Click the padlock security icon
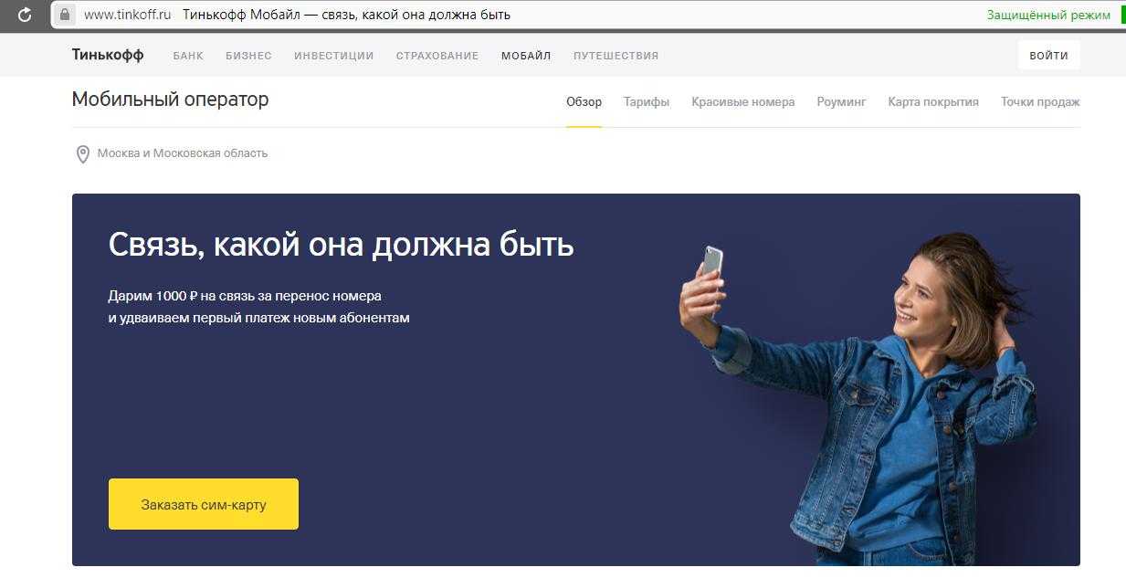 (64, 15)
